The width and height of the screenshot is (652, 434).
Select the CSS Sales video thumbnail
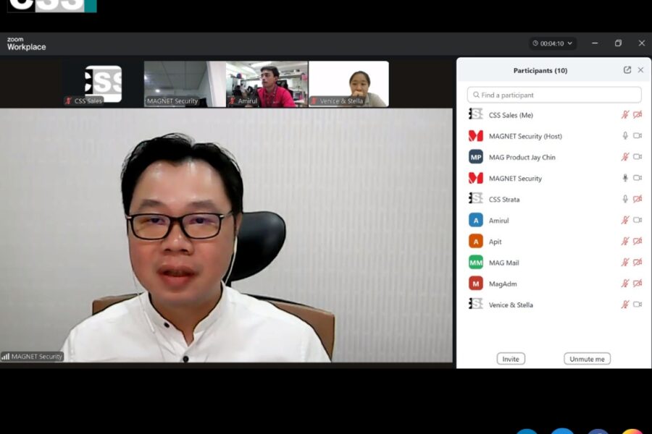(x=102, y=84)
